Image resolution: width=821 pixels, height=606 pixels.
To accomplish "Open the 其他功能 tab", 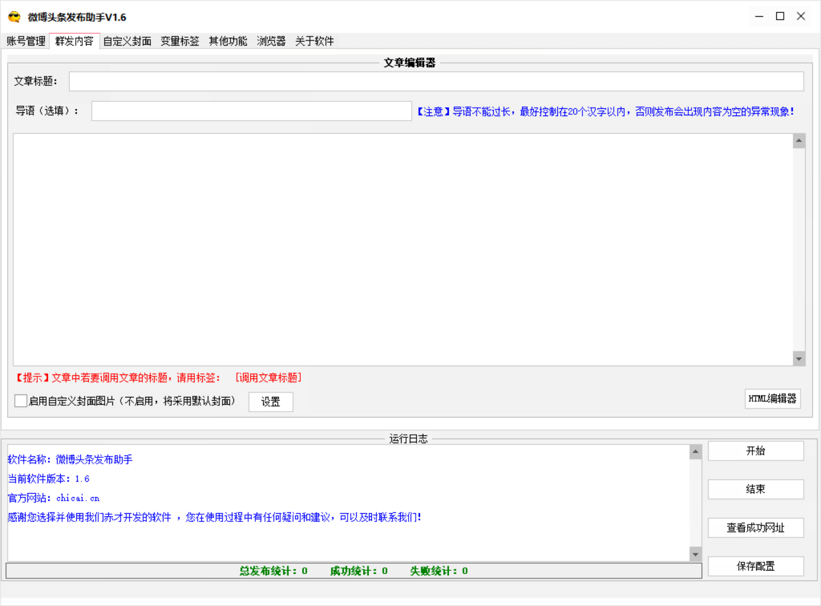I will tap(228, 41).
